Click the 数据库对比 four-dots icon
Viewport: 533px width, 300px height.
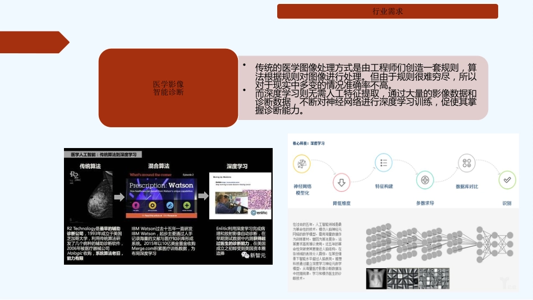pos(467,163)
